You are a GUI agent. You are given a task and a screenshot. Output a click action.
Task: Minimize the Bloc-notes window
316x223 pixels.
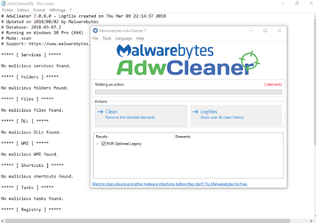283,3
